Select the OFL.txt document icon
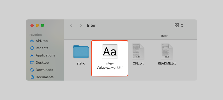 pyautogui.click(x=138, y=51)
